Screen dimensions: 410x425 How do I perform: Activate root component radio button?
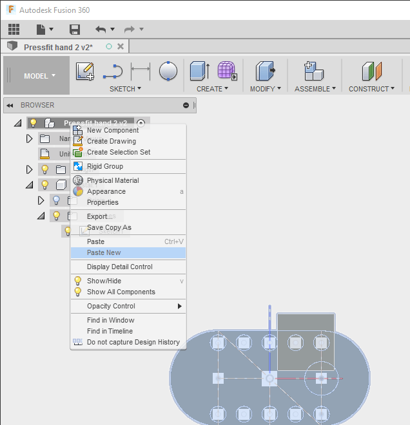click(x=141, y=123)
